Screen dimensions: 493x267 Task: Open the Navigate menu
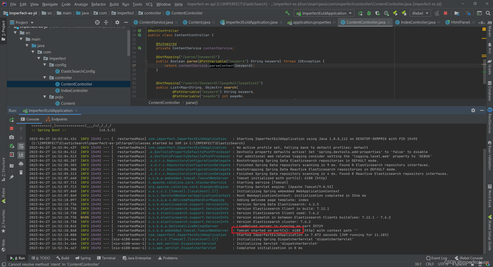click(x=50, y=4)
